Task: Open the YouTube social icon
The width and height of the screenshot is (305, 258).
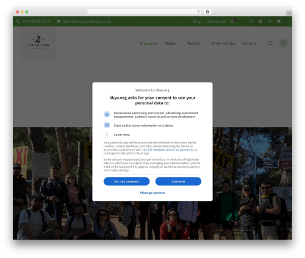Action: click(279, 21)
